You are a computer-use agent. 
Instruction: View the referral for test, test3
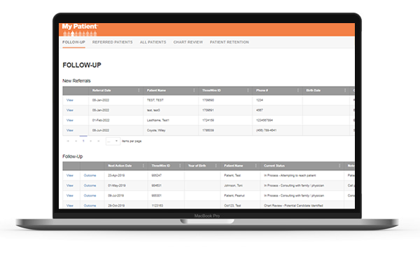[69, 110]
